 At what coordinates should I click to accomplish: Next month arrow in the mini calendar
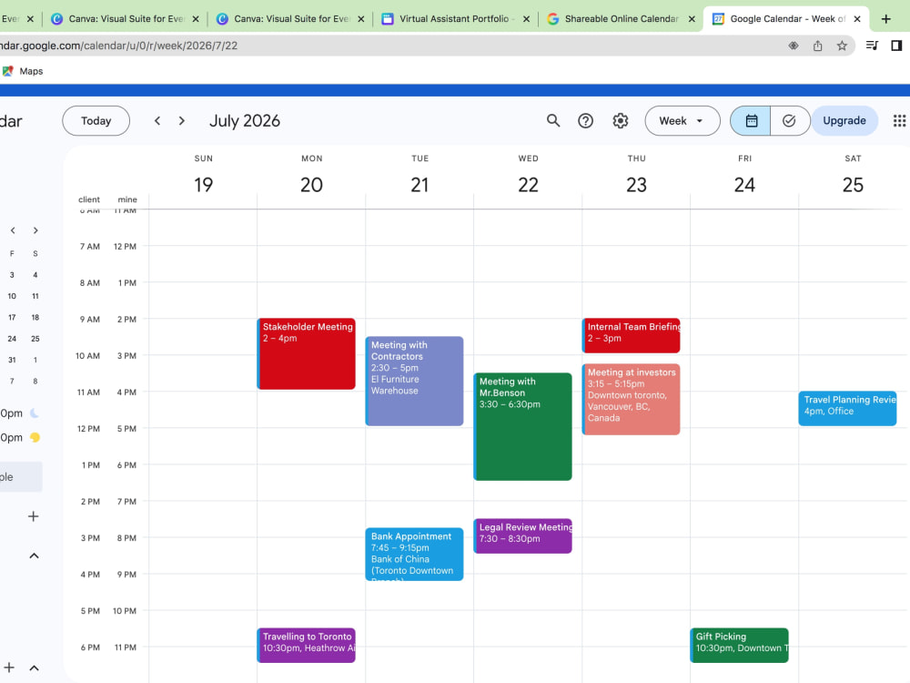(x=35, y=230)
